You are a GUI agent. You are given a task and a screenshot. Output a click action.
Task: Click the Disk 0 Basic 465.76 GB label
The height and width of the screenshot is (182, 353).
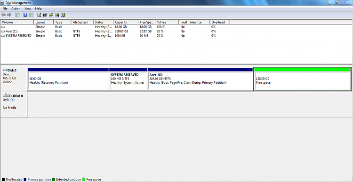pos(14,79)
